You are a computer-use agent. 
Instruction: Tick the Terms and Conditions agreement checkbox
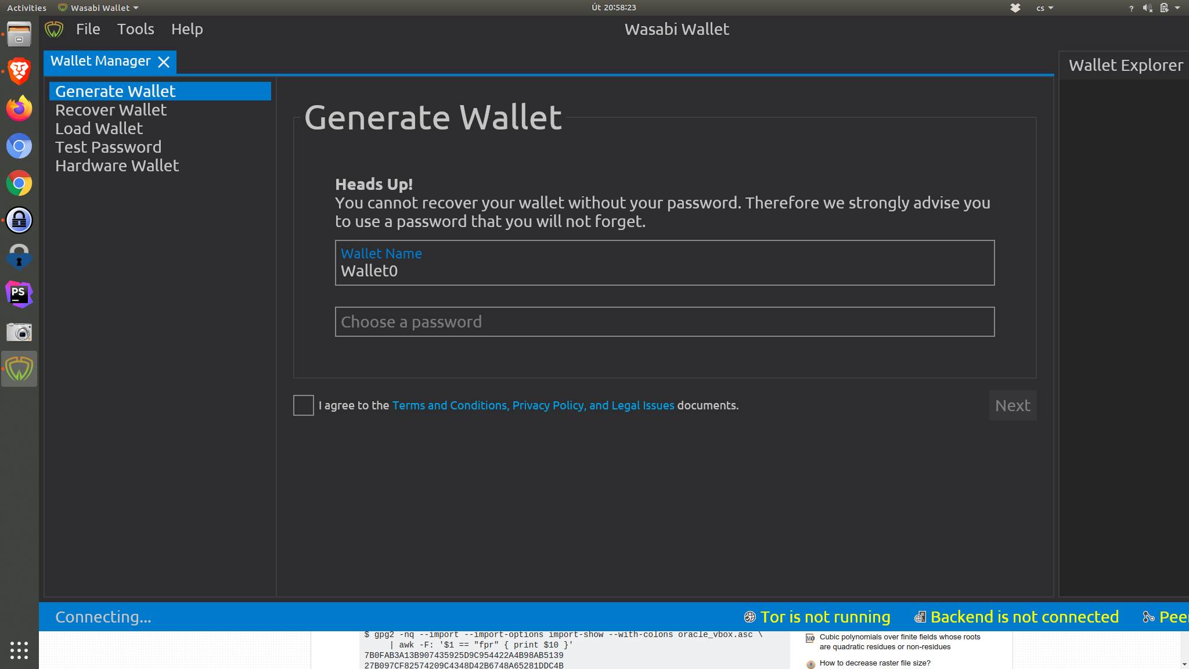coord(304,405)
